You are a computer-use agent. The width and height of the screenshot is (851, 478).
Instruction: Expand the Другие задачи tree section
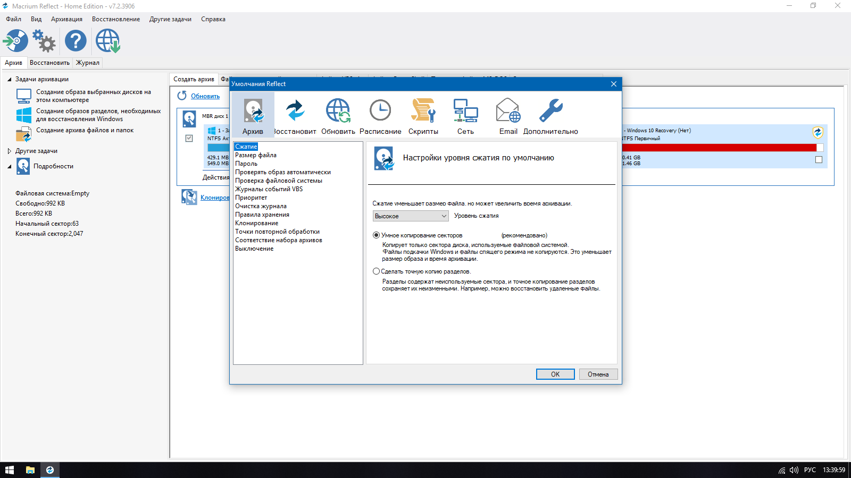tap(9, 151)
